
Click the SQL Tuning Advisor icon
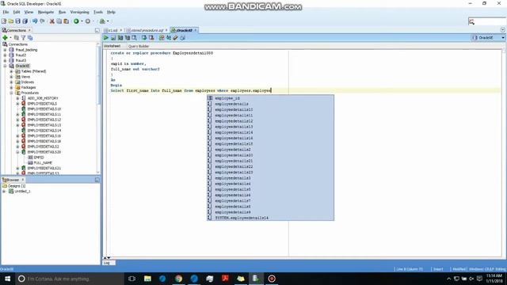click(134, 38)
